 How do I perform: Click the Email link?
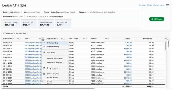pos(150,5)
